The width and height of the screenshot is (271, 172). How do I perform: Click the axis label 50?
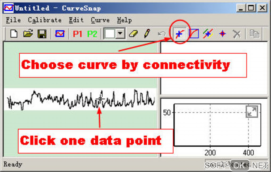point(167,113)
